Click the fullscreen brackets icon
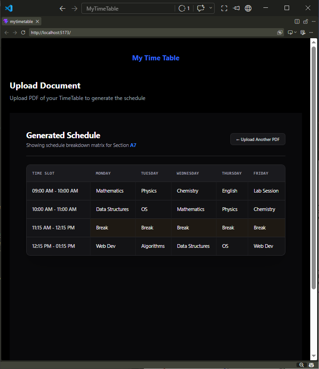319x369 pixels. point(224,8)
